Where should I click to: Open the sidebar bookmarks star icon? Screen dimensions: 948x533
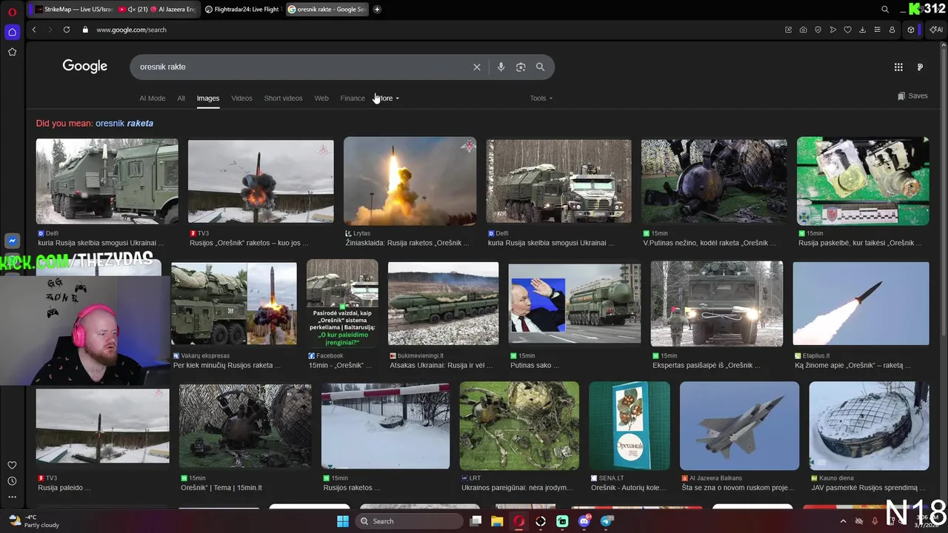(x=12, y=52)
